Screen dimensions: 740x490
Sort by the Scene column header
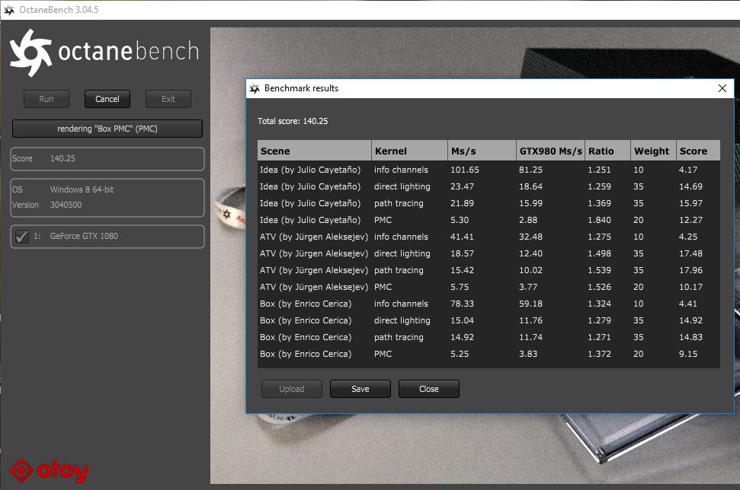[x=314, y=151]
